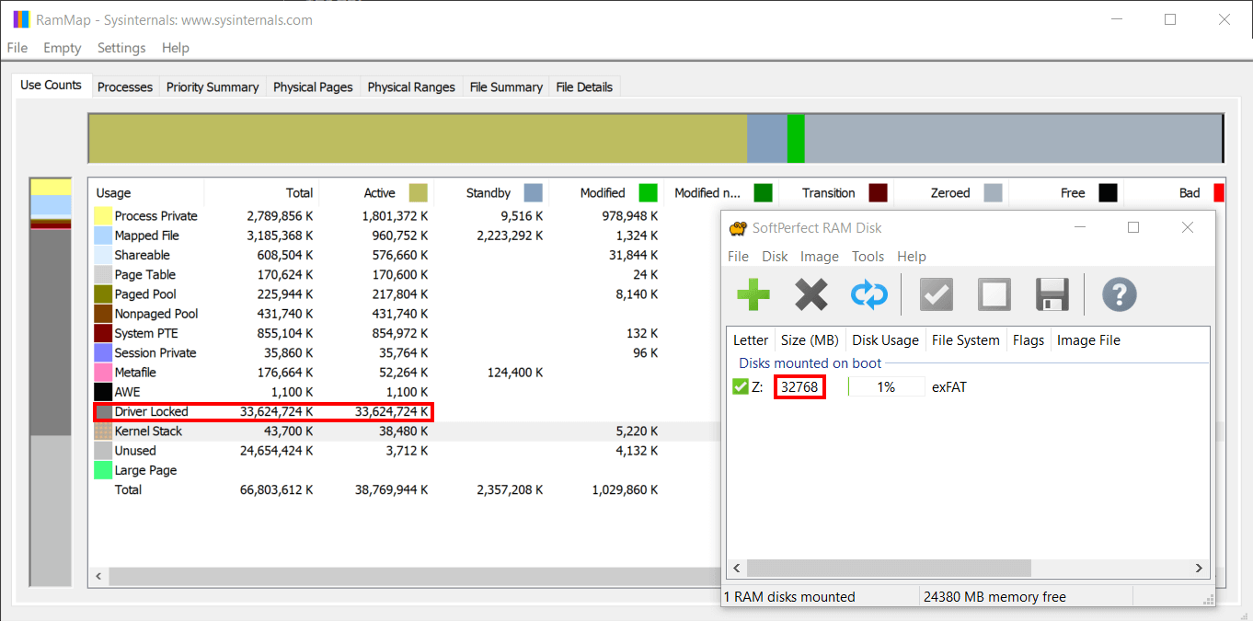Click the '1 RAM disks mounted' status

(789, 597)
